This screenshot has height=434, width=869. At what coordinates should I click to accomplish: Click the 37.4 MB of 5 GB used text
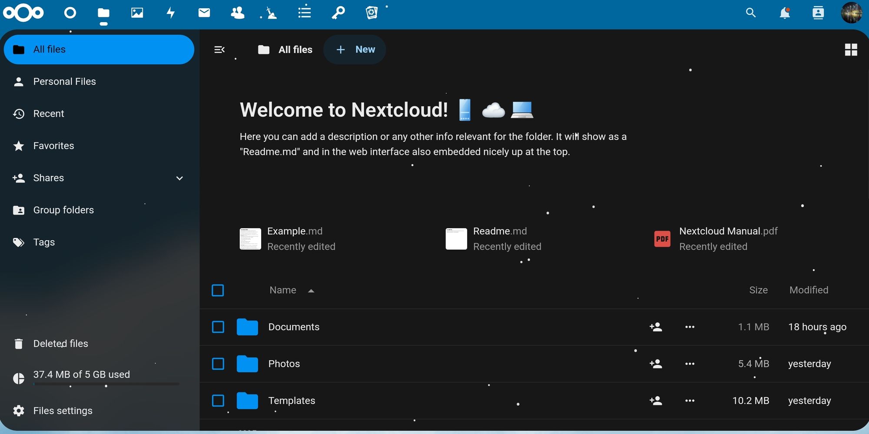point(82,374)
